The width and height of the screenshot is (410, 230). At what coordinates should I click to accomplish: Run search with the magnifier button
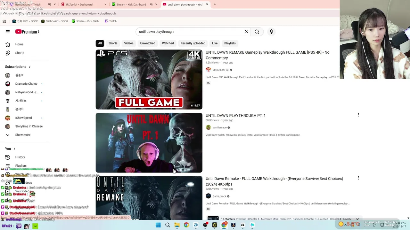point(257,32)
